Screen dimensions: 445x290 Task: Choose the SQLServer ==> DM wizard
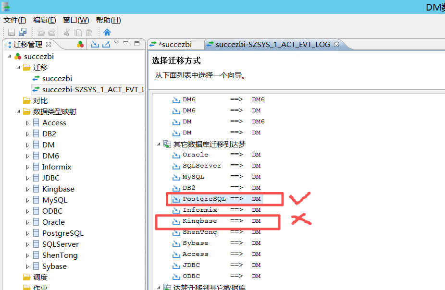point(217,166)
